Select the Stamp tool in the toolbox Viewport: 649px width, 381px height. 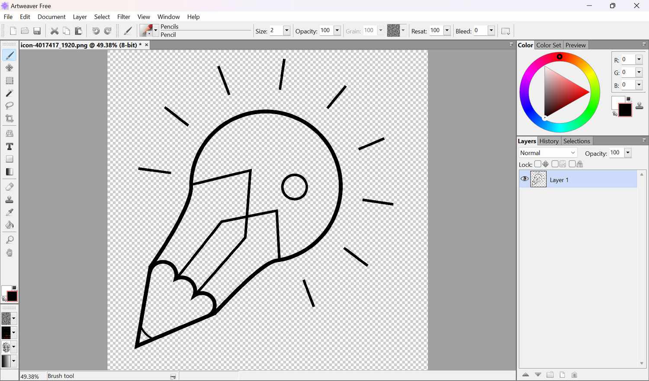(x=10, y=199)
